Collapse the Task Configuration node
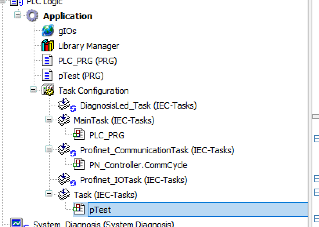319x227 pixels. coord(33,90)
